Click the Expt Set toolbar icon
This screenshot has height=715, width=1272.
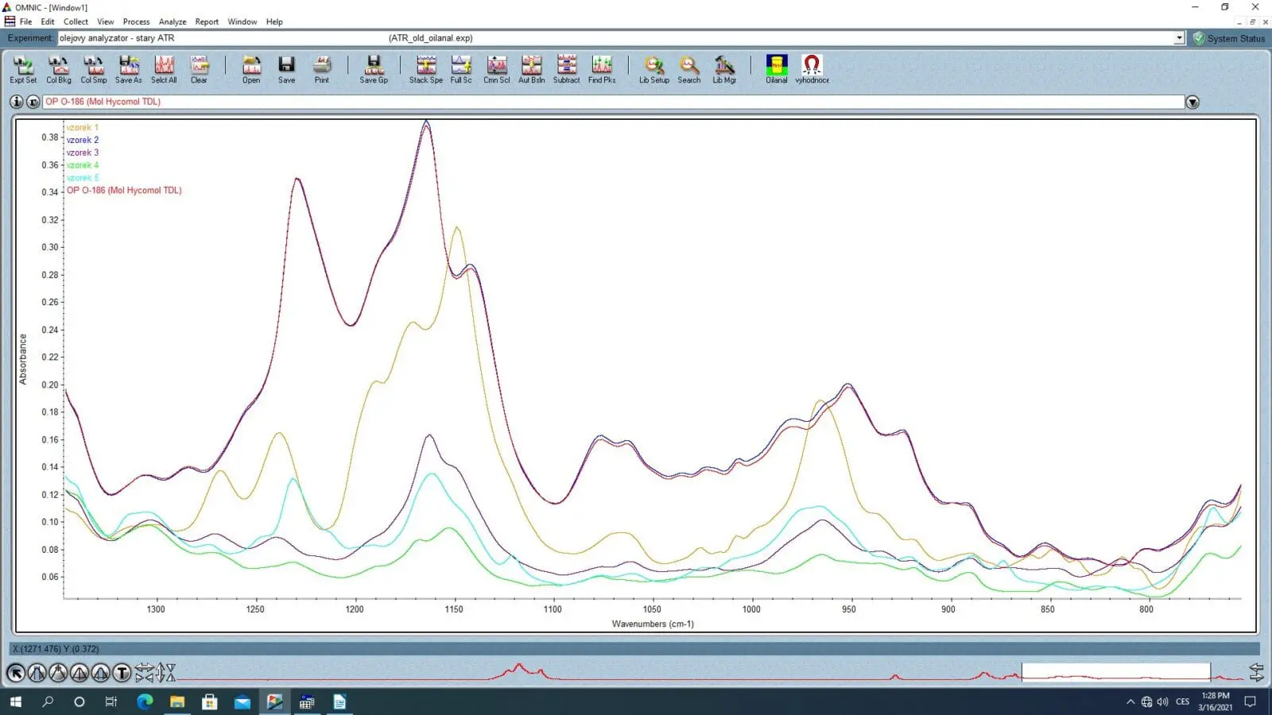[x=23, y=68]
